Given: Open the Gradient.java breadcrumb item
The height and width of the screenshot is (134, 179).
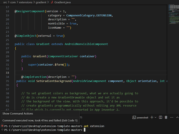Looking at the screenshot, I should point(62,2).
